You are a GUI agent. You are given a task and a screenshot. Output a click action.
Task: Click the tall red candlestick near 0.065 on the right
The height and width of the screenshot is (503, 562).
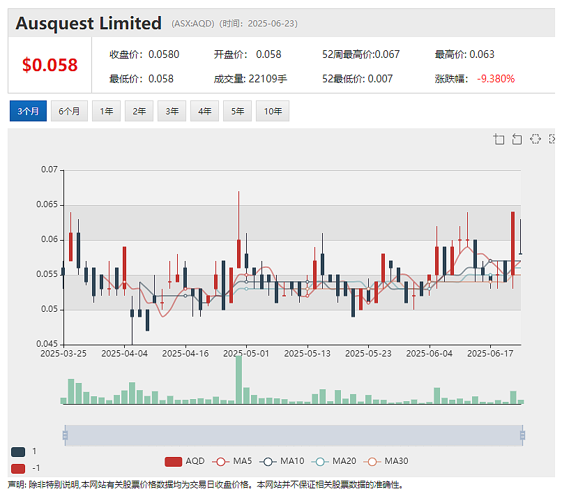[513, 243]
